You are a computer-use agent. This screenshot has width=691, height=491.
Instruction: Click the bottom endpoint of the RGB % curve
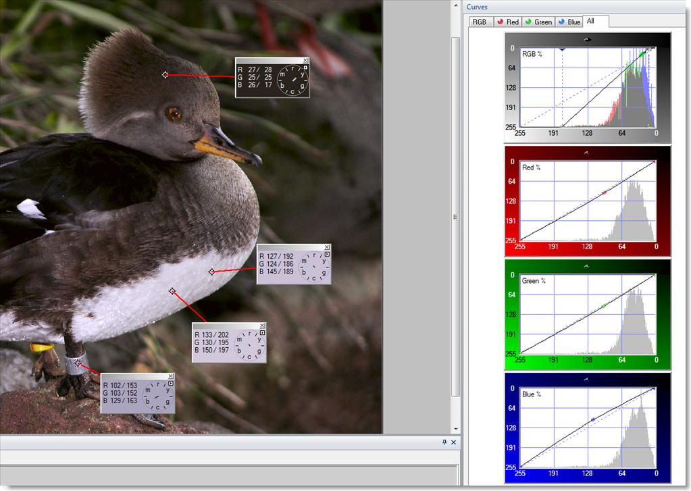click(x=563, y=126)
